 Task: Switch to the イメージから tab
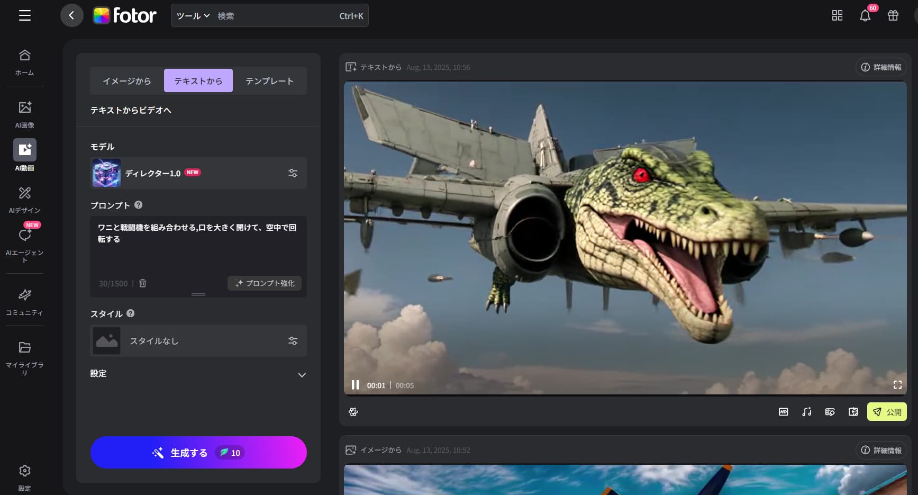click(126, 80)
